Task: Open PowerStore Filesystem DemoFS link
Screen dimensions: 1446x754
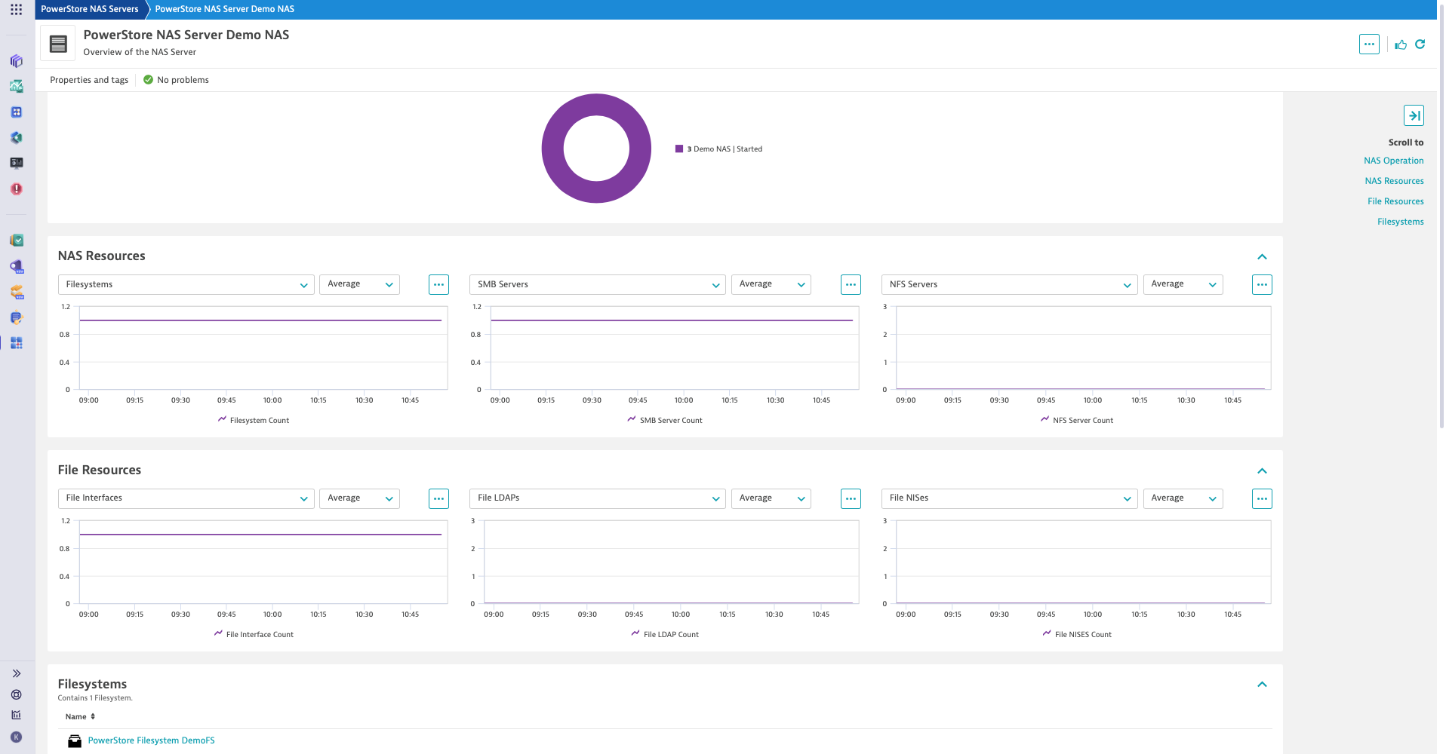Action: pyautogui.click(x=151, y=741)
